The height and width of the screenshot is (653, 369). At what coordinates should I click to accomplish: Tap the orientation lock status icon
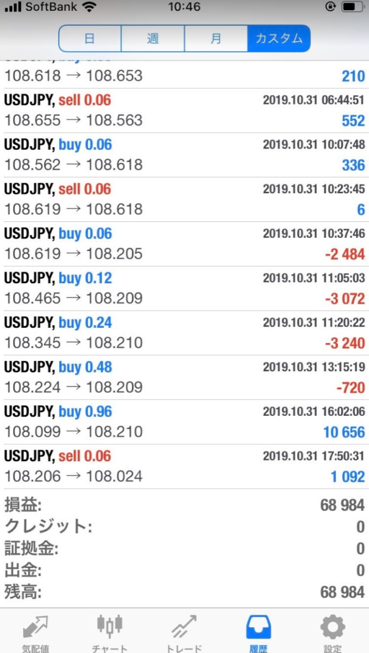(x=331, y=7)
